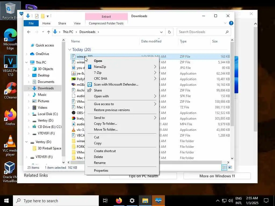This screenshot has width=275, height=206.
Task: Open CCleaner desktop shortcut
Action: [x=10, y=91]
